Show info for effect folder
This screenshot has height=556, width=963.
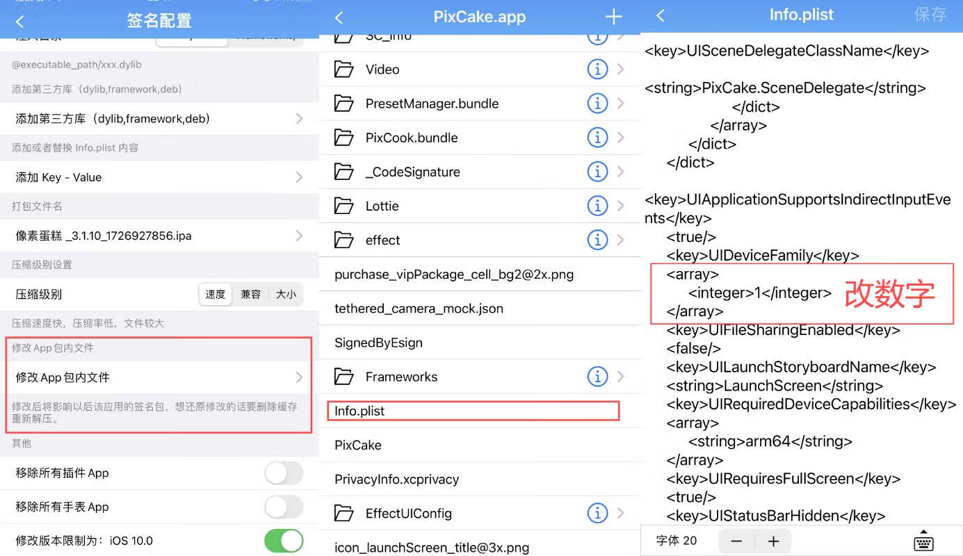pyautogui.click(x=597, y=240)
